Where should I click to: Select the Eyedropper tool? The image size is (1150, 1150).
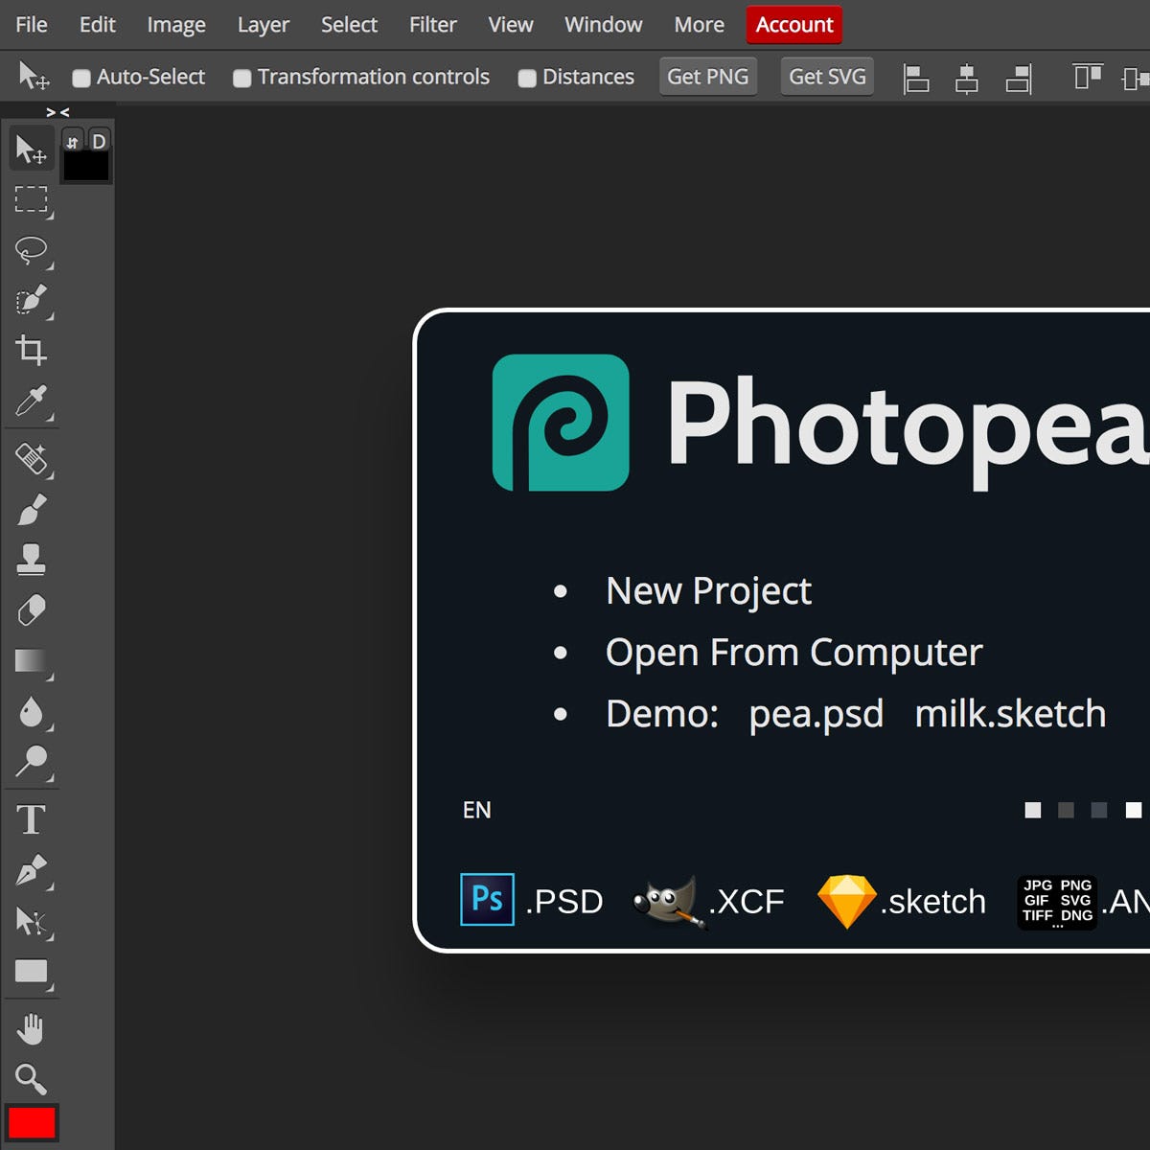(31, 402)
